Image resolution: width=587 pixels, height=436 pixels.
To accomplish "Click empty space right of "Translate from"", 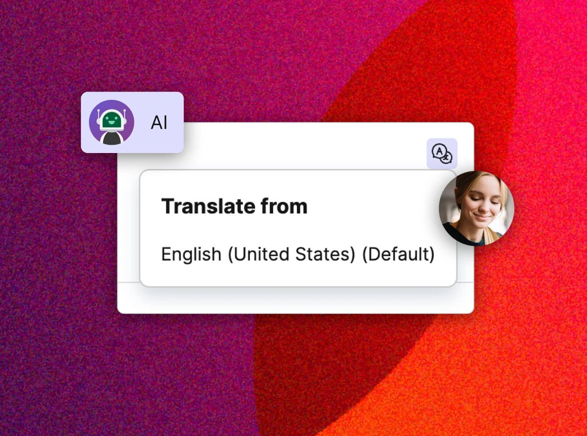I will [x=371, y=206].
